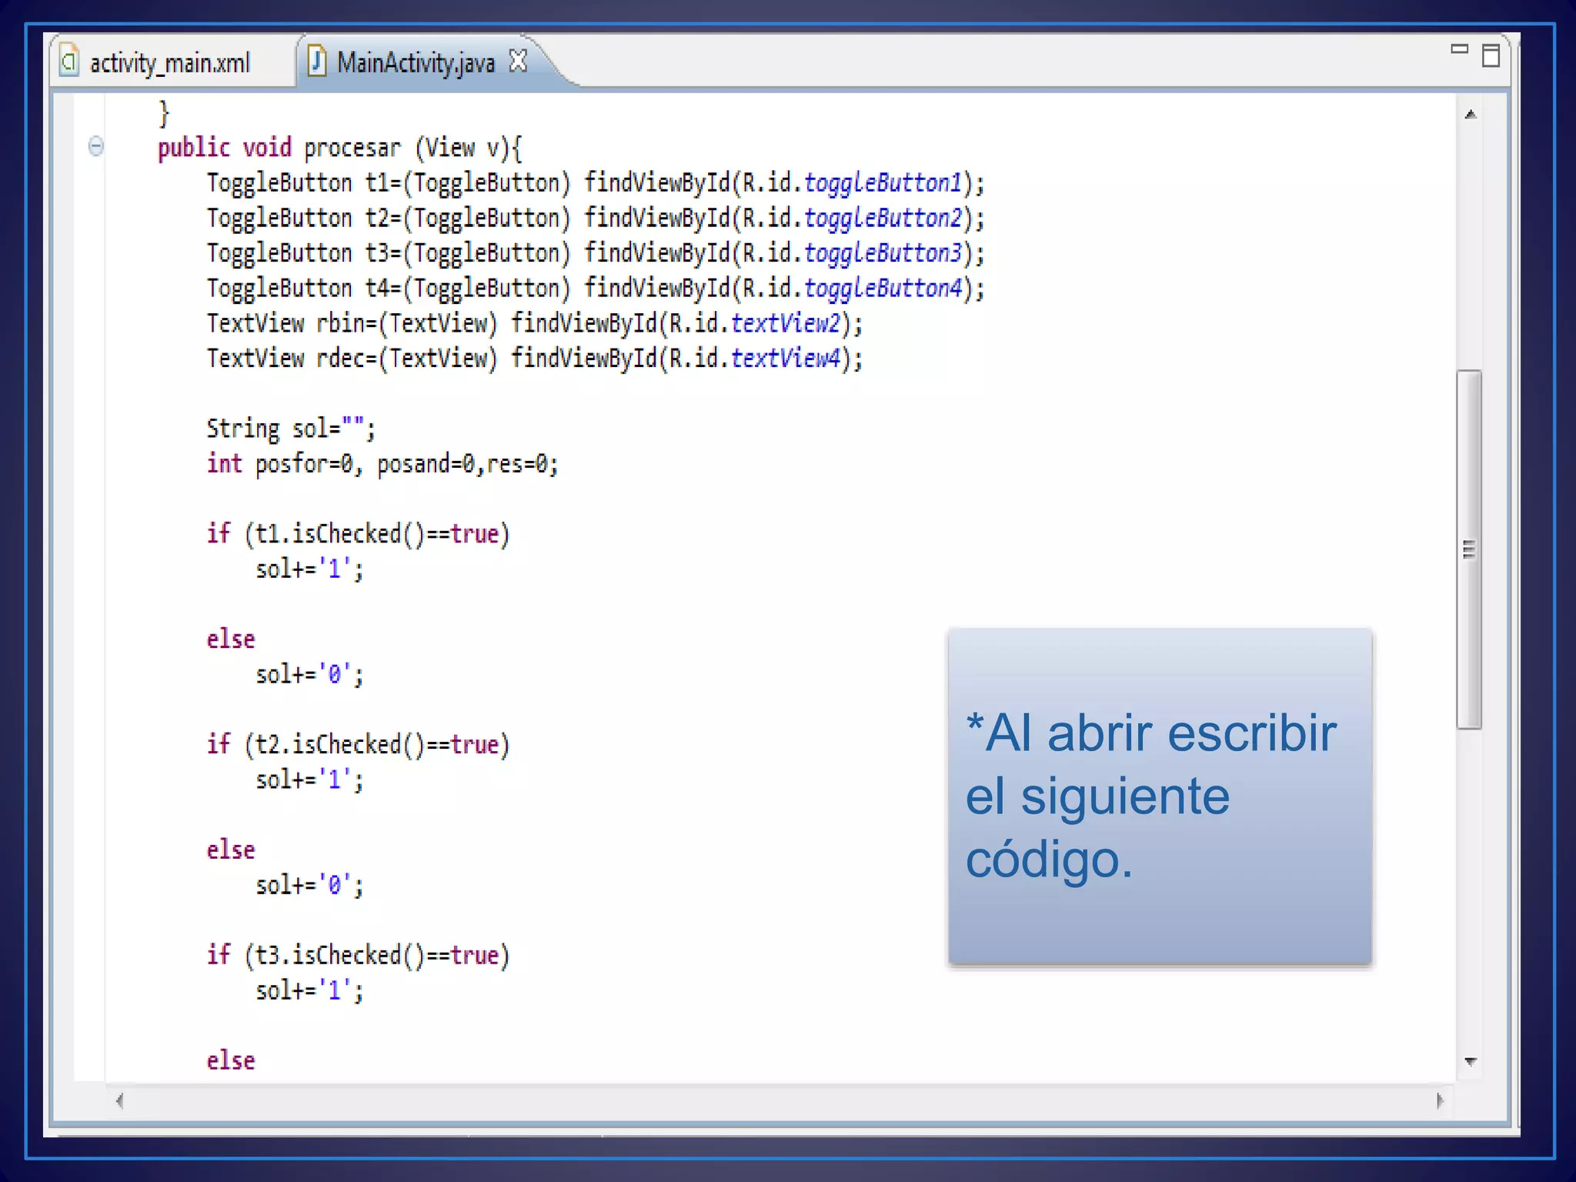Click 'TextView rdec=(TextView)' declaration
This screenshot has width=1576, height=1182.
[x=352, y=359]
